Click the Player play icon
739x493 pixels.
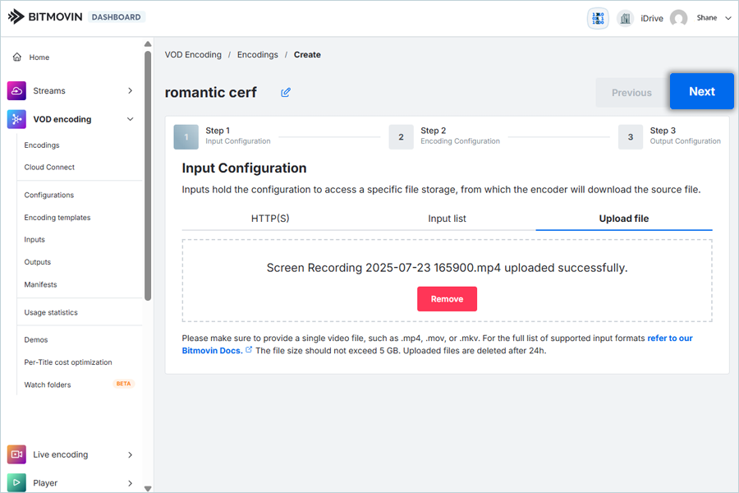point(16,482)
